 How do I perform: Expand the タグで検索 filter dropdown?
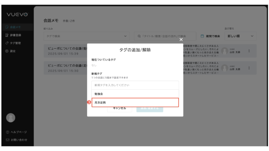(x=125, y=36)
